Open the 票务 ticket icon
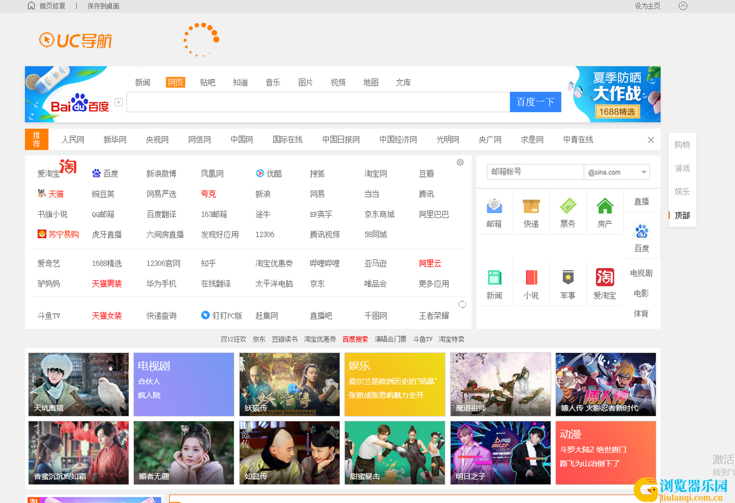Screen dimensions: 735x503 tap(568, 206)
